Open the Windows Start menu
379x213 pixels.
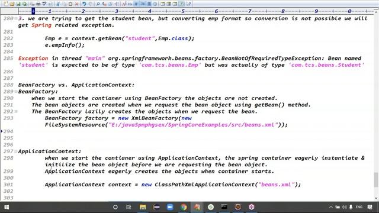(7, 207)
